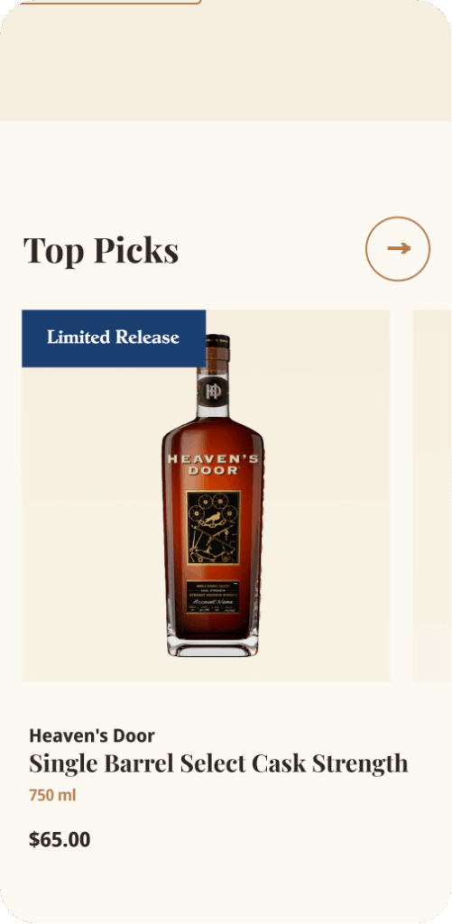The image size is (452, 924).
Task: Select the next product card peeking at right
Action: pos(432,495)
